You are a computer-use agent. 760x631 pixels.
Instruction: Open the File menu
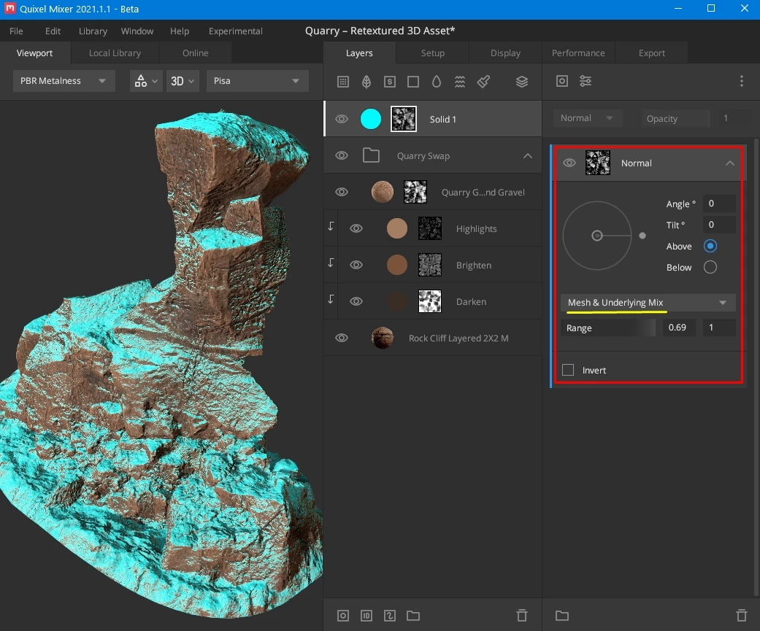(16, 31)
